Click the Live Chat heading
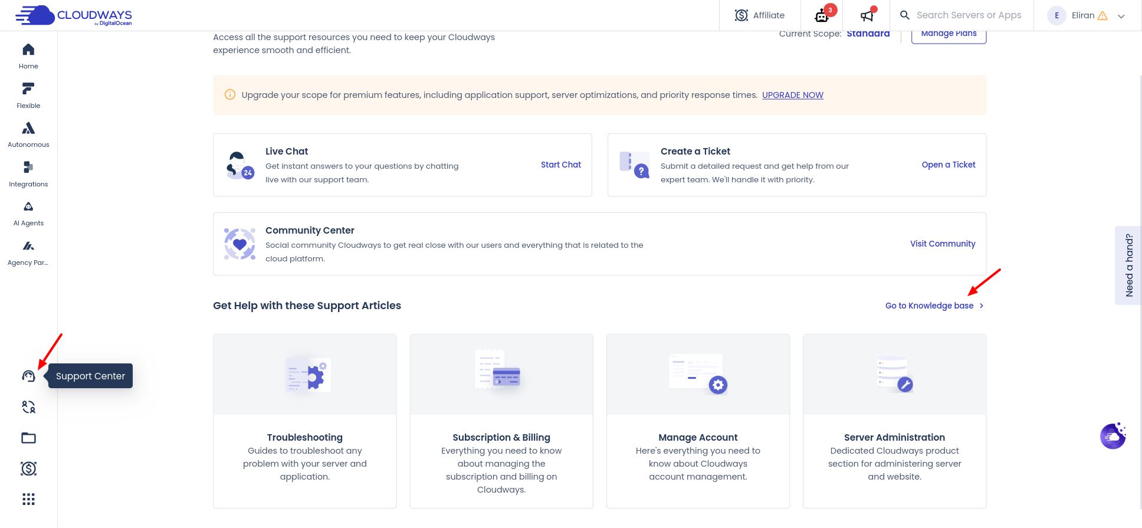Viewport: 1142px width, 528px height. tap(287, 151)
